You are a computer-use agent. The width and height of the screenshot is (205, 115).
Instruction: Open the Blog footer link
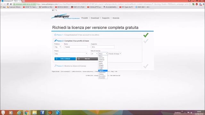pos(112,72)
